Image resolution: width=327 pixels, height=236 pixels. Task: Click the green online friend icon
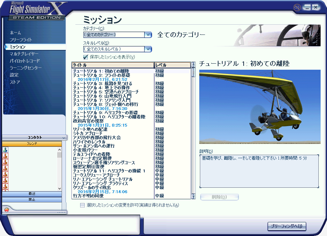pos(5,150)
